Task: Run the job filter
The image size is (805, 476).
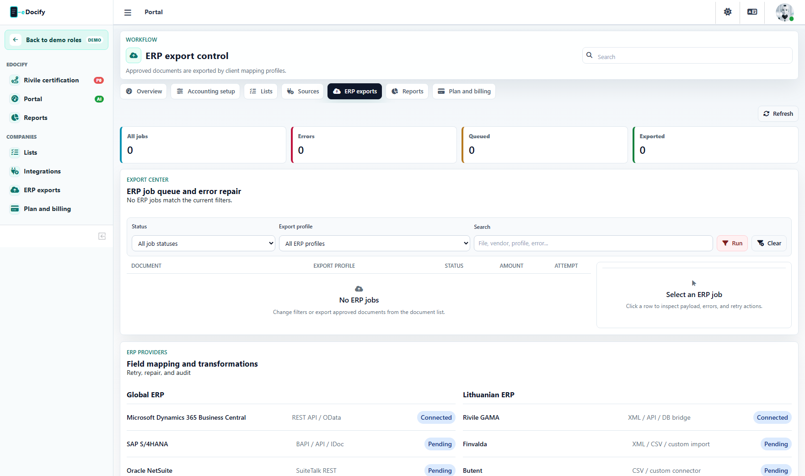Action: click(x=732, y=243)
